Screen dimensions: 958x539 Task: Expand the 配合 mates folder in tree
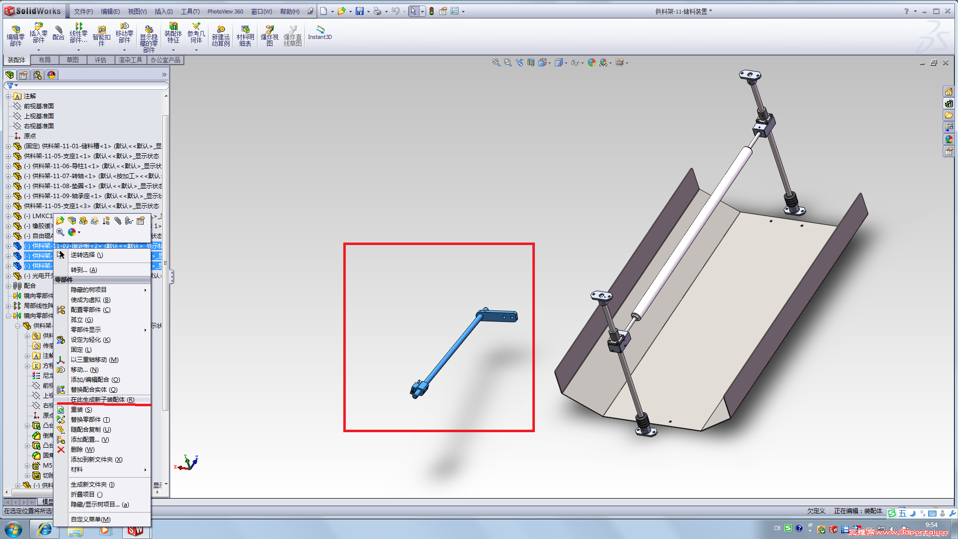[x=8, y=286]
